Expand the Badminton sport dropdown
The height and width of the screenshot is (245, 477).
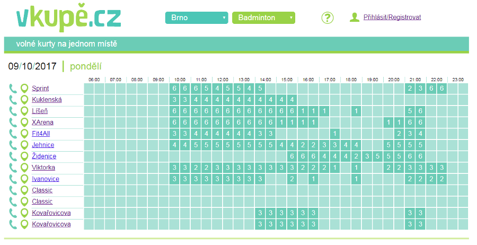(263, 17)
